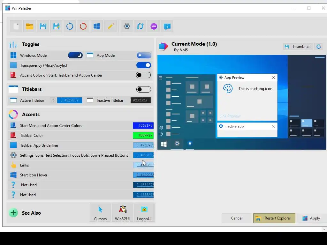
Task: Edit Taskbar App Underline color swatch
Action: [x=143, y=145]
